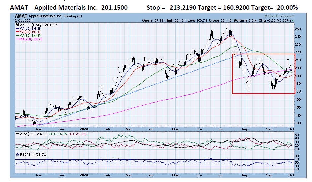
Task: Click the MA(20) red legend line marker
Action: click(x=17, y=32)
